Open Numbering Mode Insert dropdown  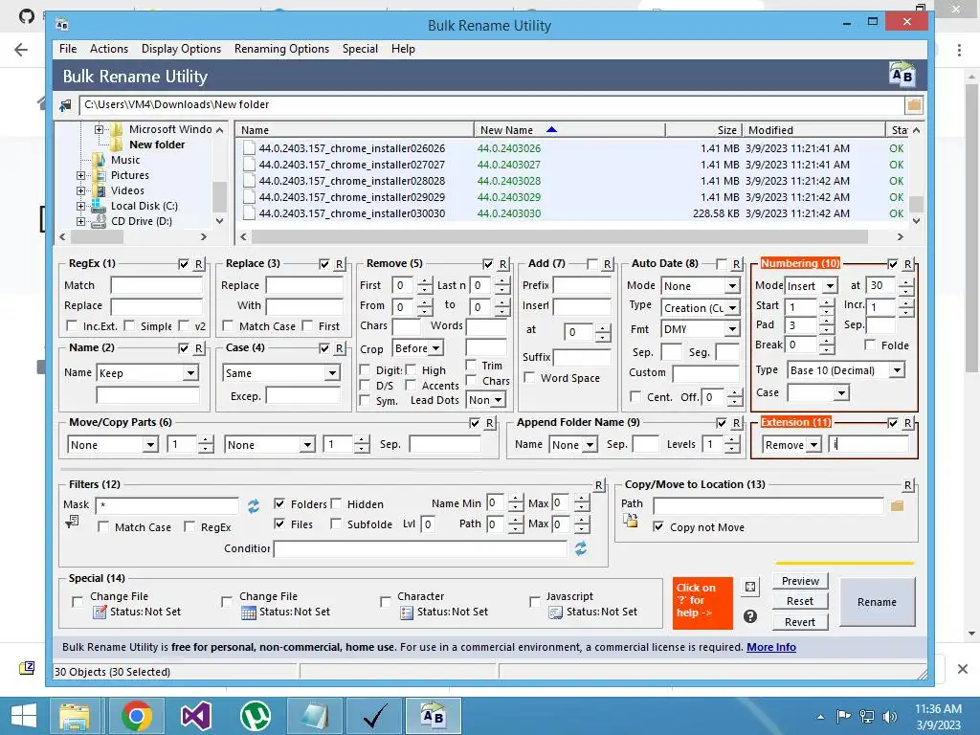[x=830, y=286]
